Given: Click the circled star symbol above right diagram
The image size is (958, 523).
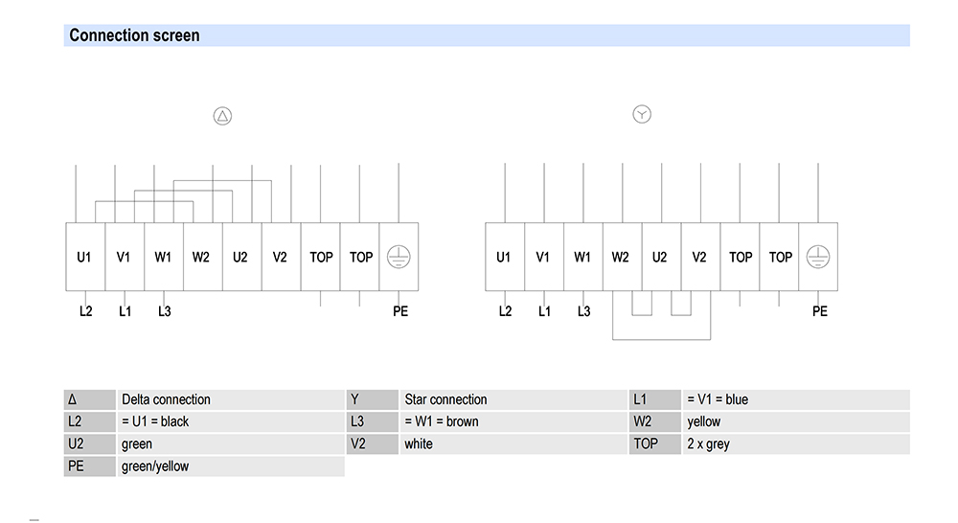Looking at the screenshot, I should [x=642, y=115].
